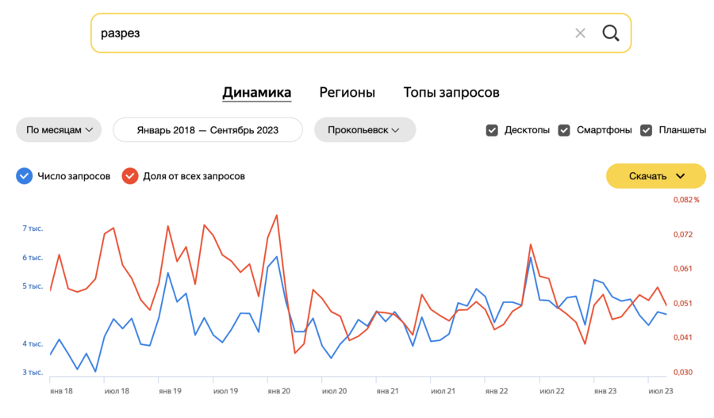Click the янв 20 peak on the red line
This screenshot has height=418, width=714.
(276, 215)
